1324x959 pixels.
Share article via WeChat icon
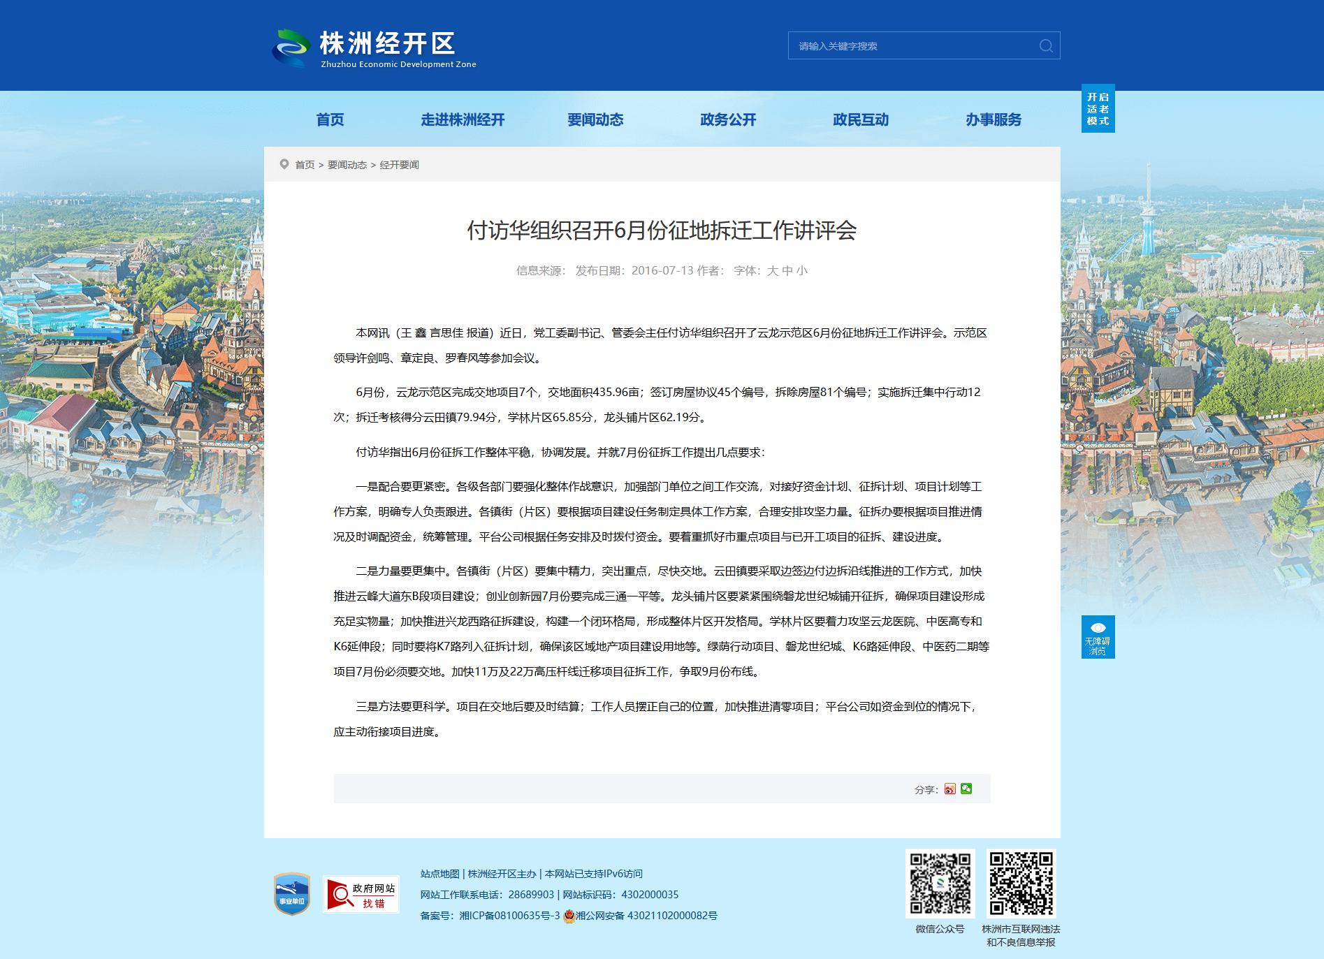(966, 789)
